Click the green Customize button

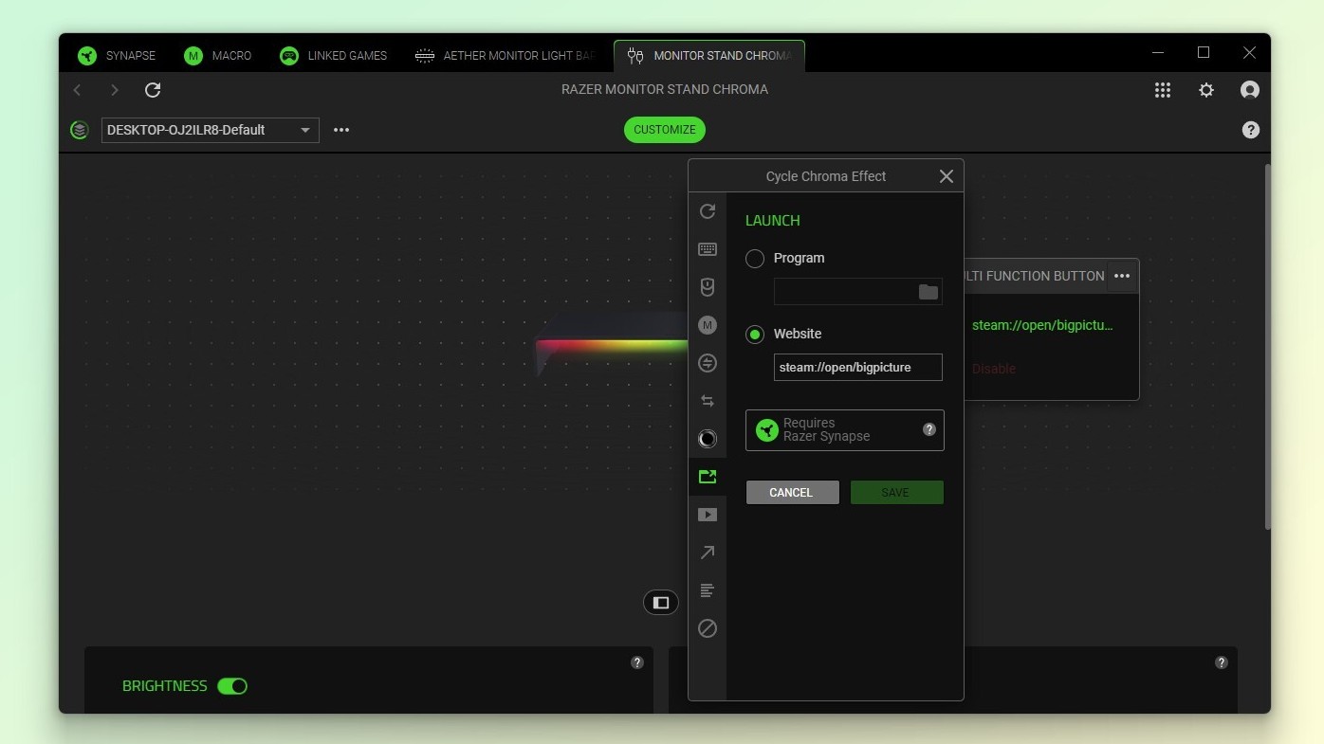pos(665,130)
